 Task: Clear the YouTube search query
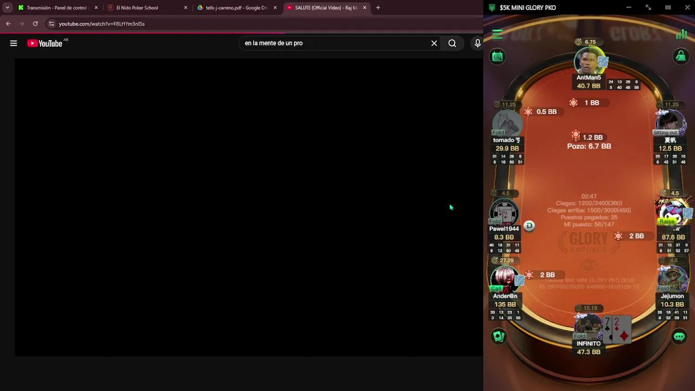(434, 43)
